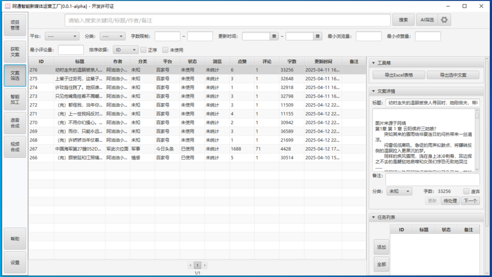Select table row with ID 274

click(197, 87)
